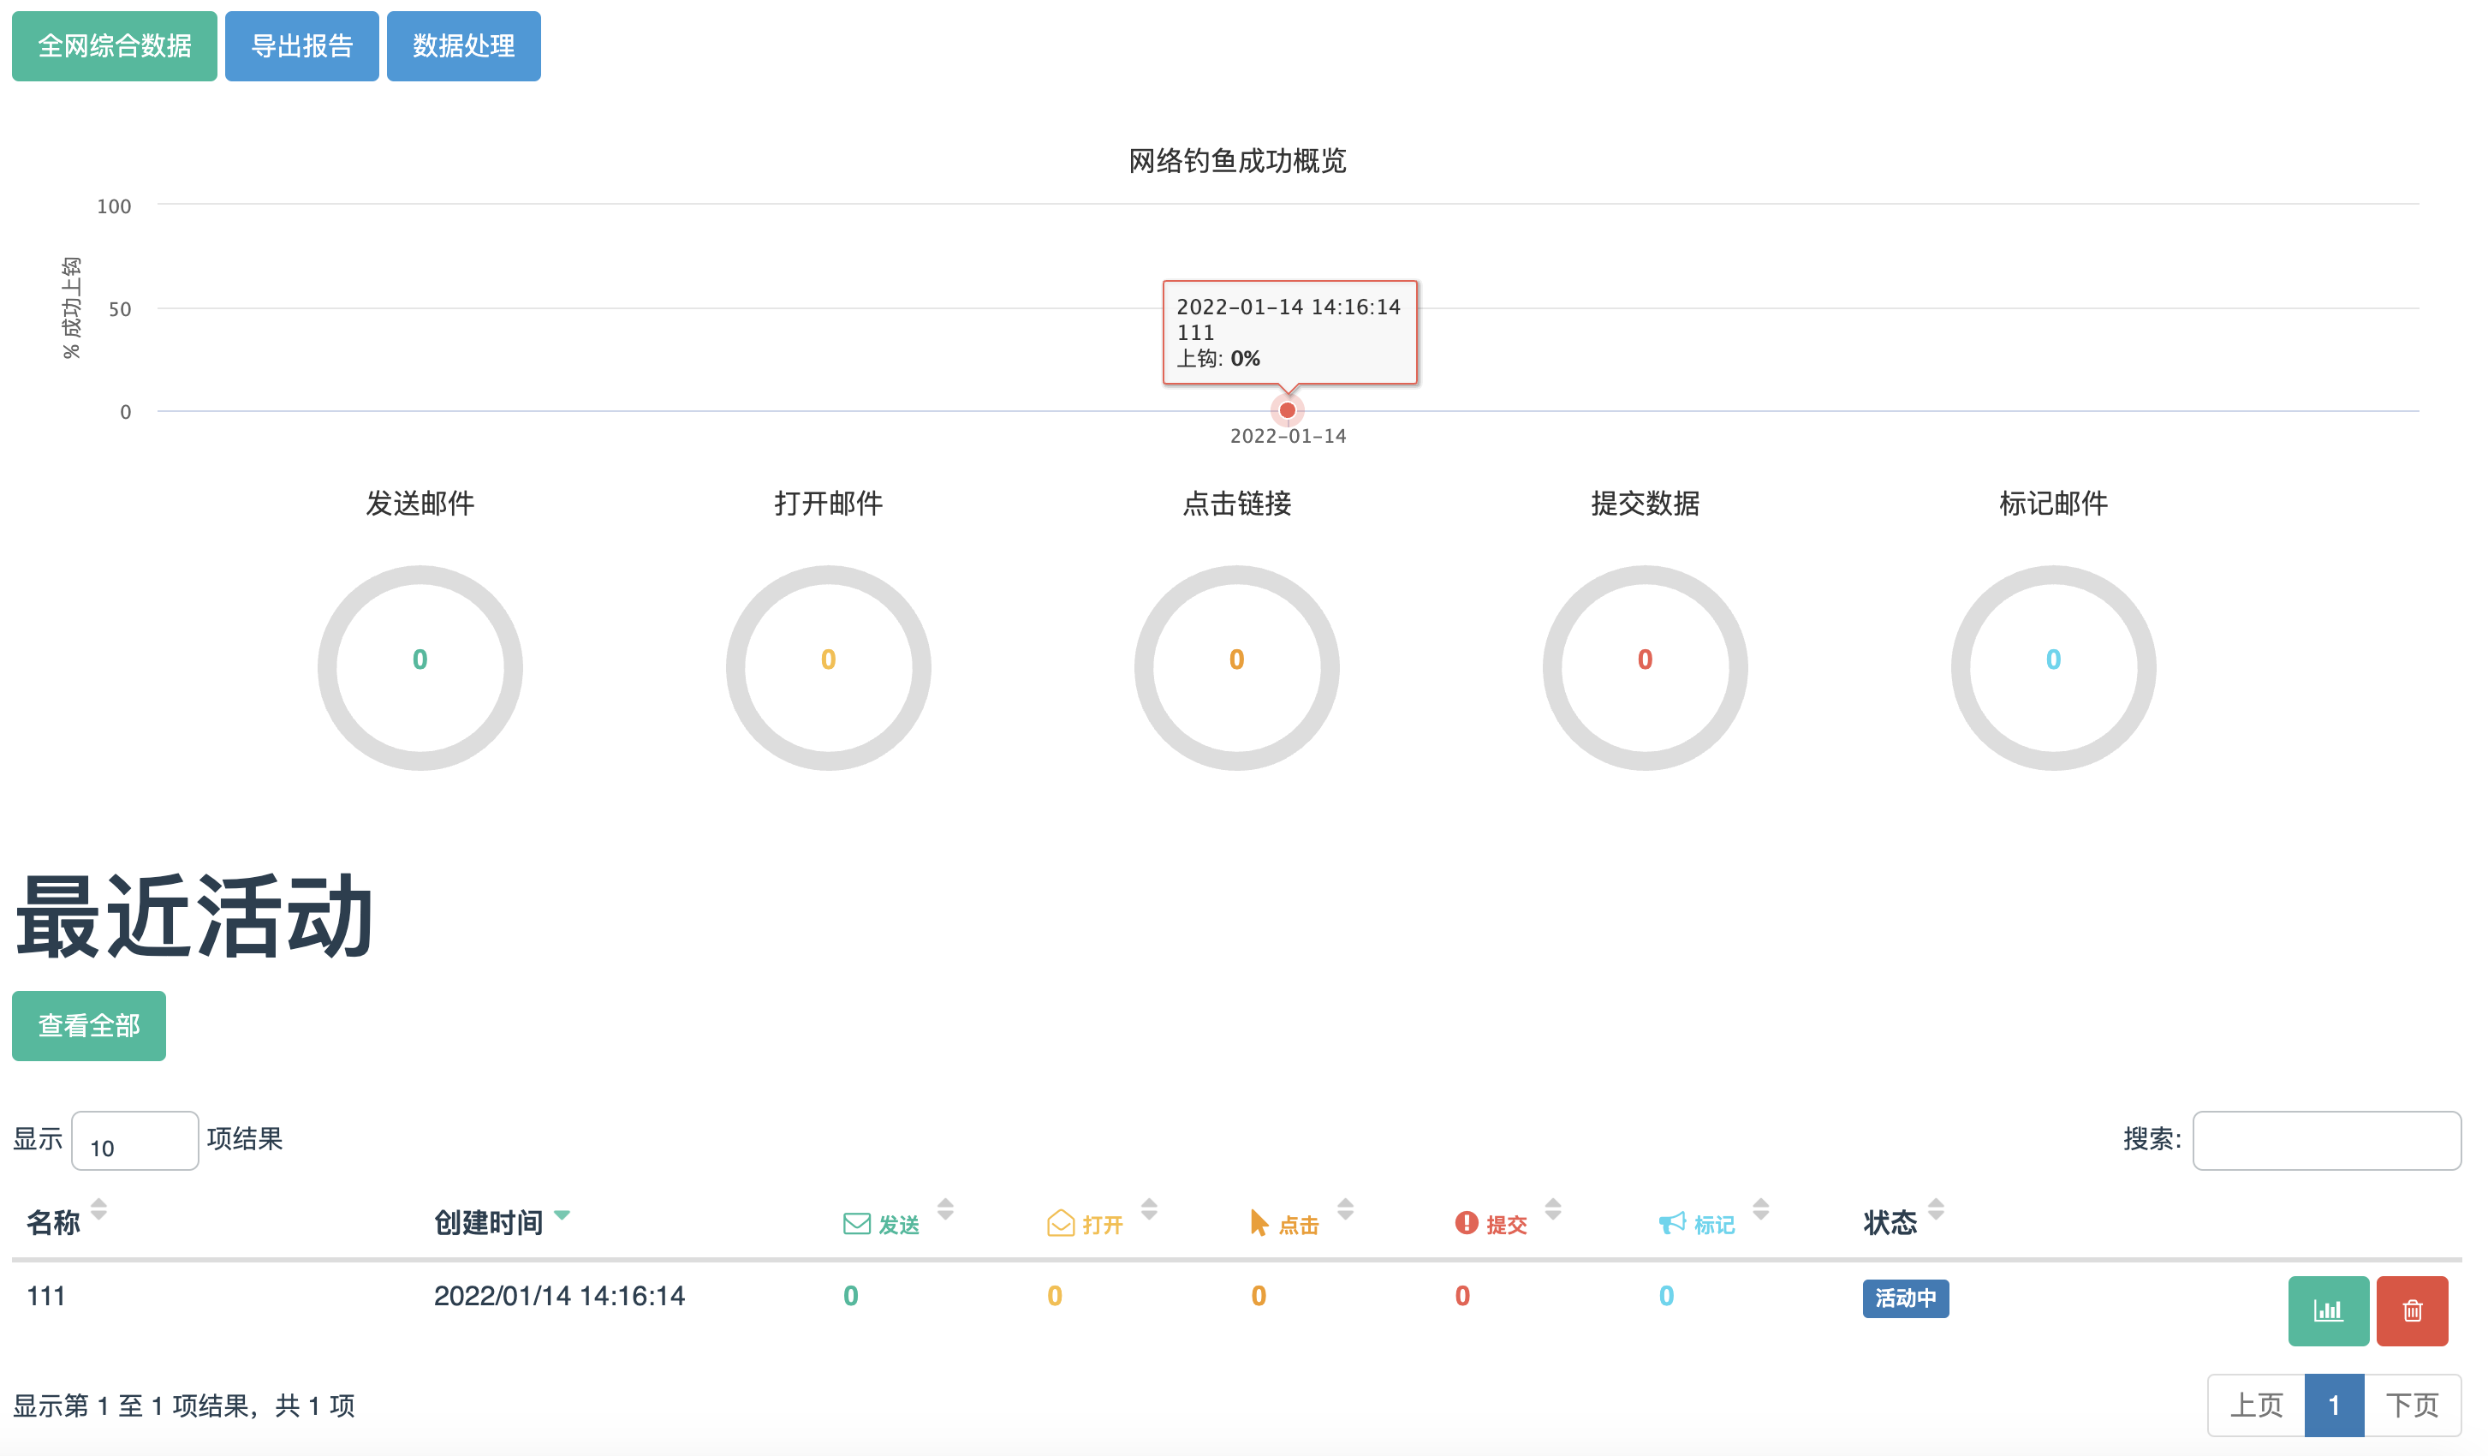Click the 活动中 status badge
This screenshot has width=2488, height=1456.
(1906, 1298)
